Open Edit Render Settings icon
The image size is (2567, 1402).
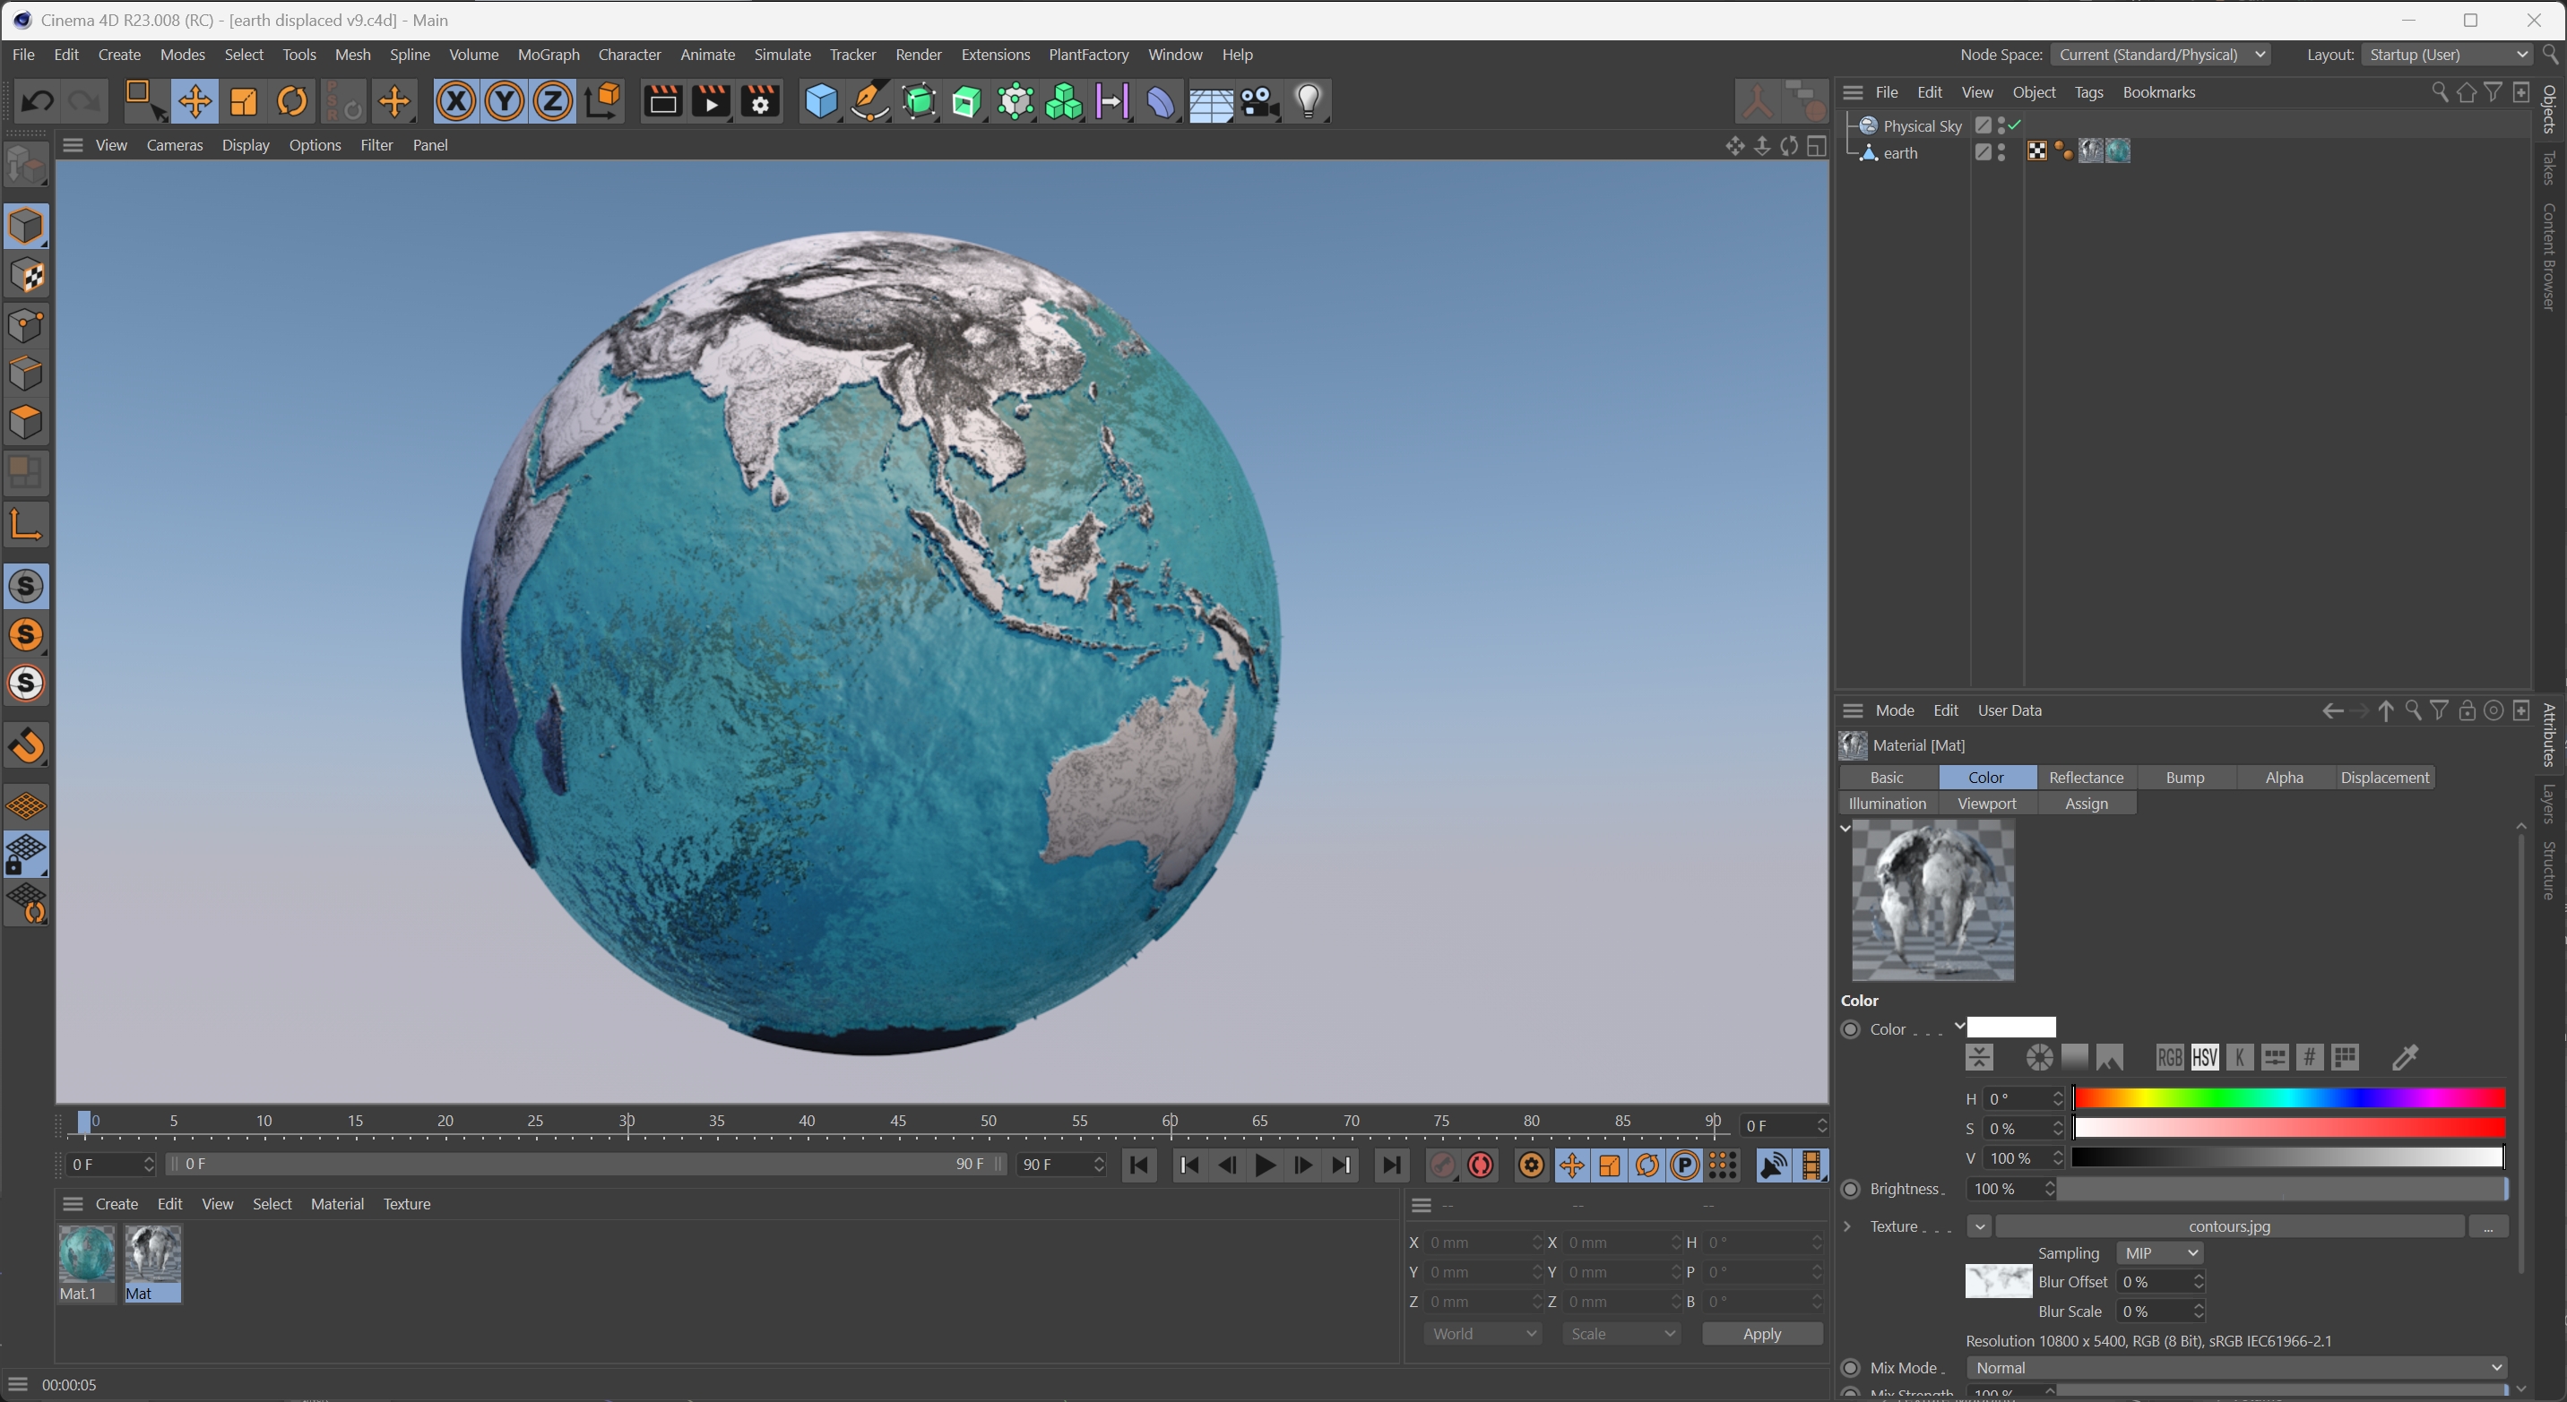coord(760,101)
